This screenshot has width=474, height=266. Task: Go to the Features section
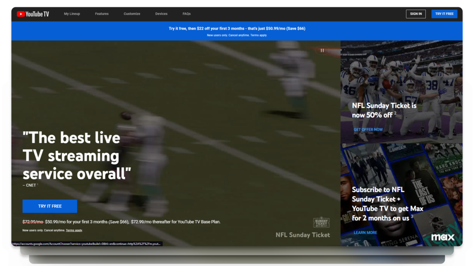point(102,14)
